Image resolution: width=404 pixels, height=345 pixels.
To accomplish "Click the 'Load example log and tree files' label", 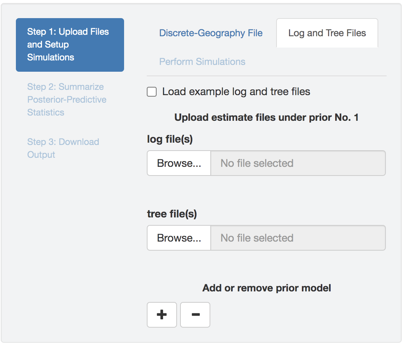I will [x=236, y=92].
